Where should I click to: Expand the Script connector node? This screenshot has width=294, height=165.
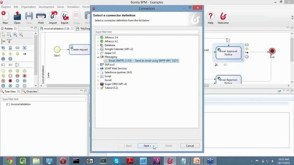(x=98, y=77)
